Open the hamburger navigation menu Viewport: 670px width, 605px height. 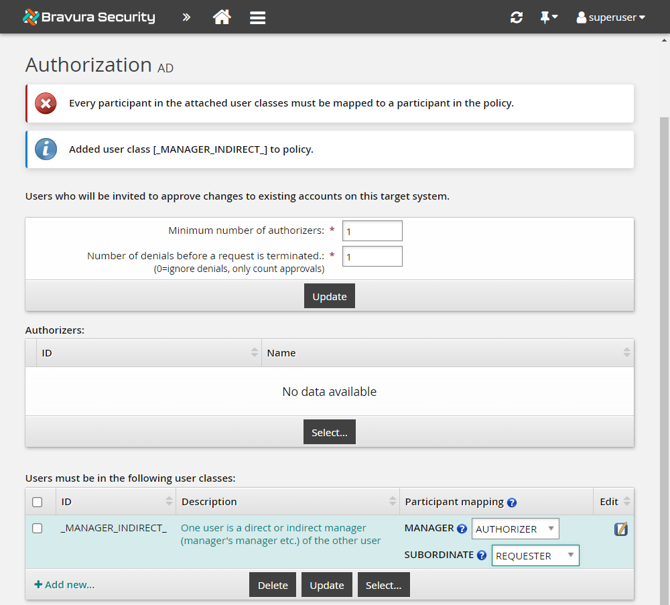257,17
